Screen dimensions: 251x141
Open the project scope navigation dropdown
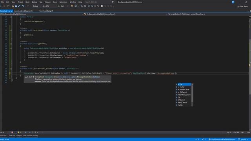42,14
